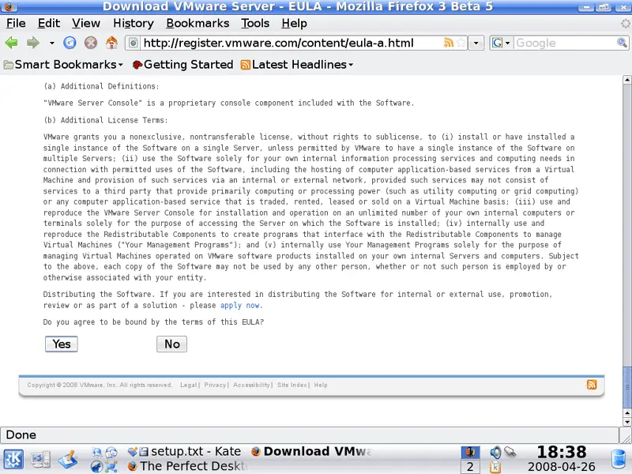
Task: Click No to decline the EULA
Action: click(171, 344)
